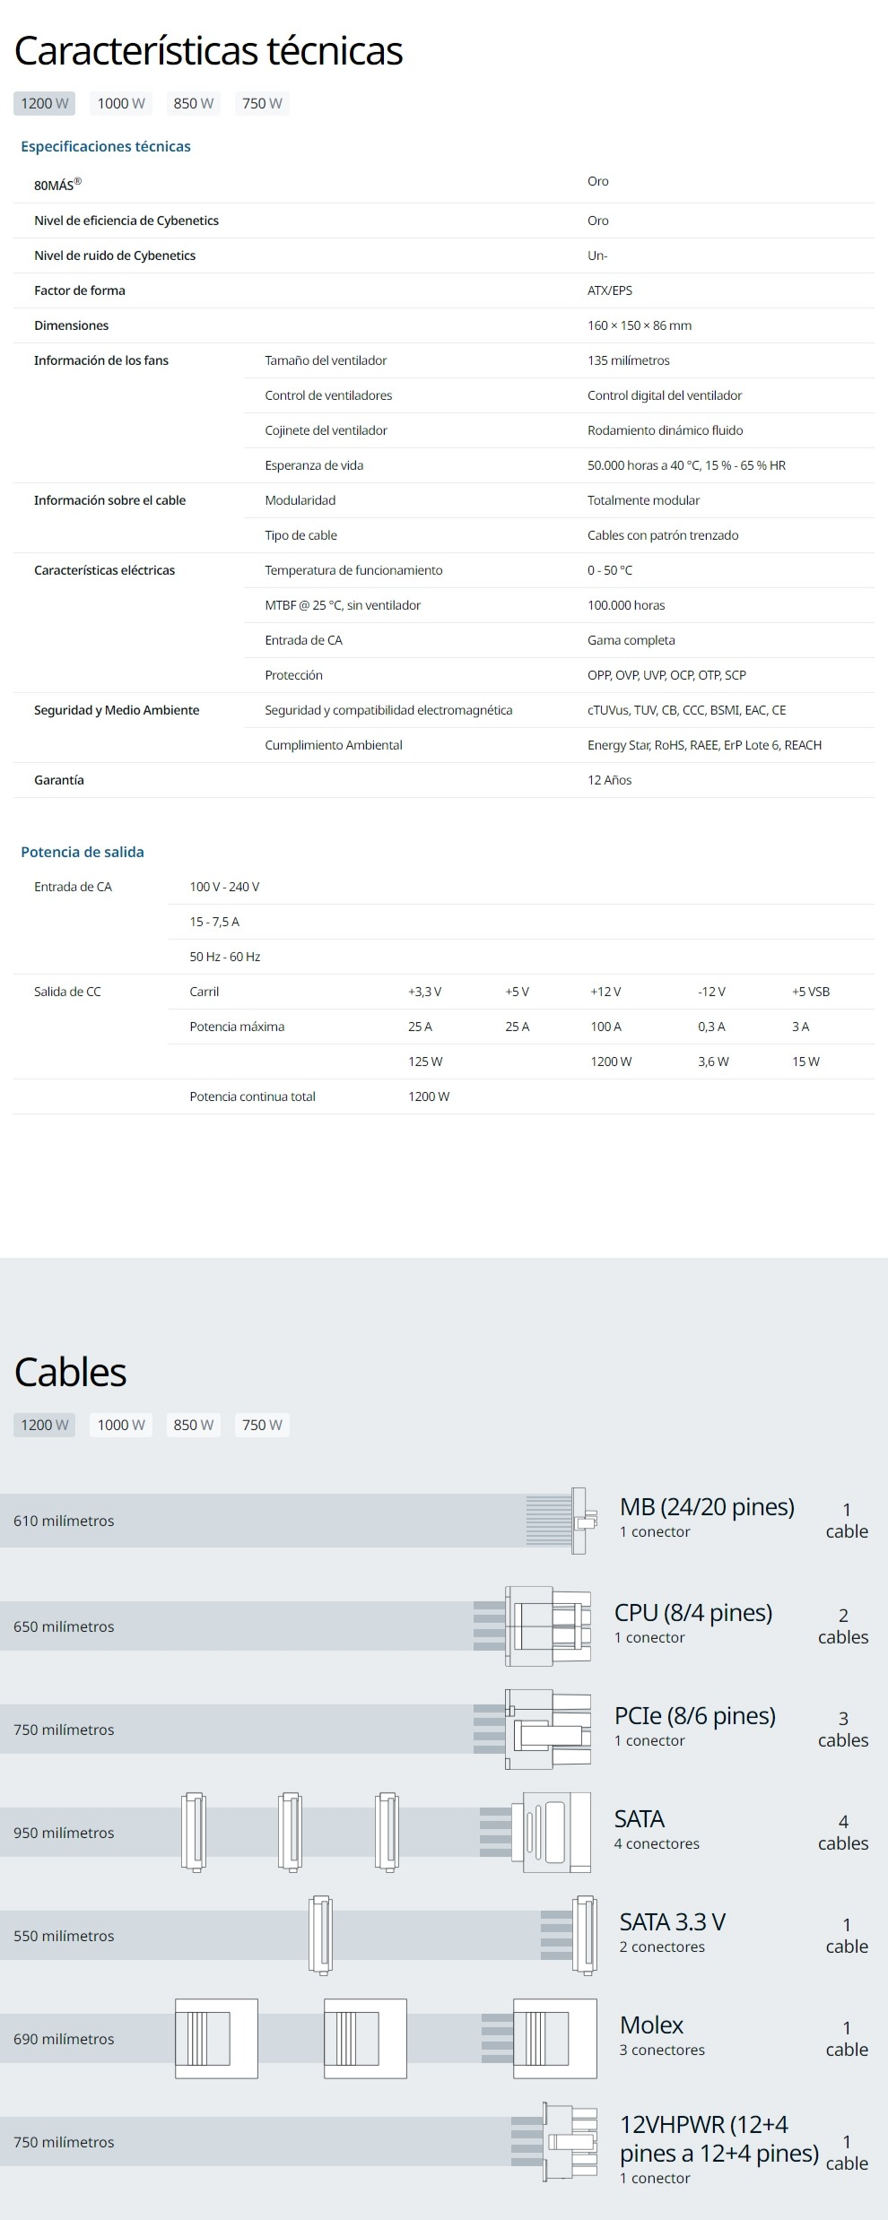The width and height of the screenshot is (888, 2220).
Task: Switch to 1000 W tab in Cables section
Action: click(x=120, y=1425)
